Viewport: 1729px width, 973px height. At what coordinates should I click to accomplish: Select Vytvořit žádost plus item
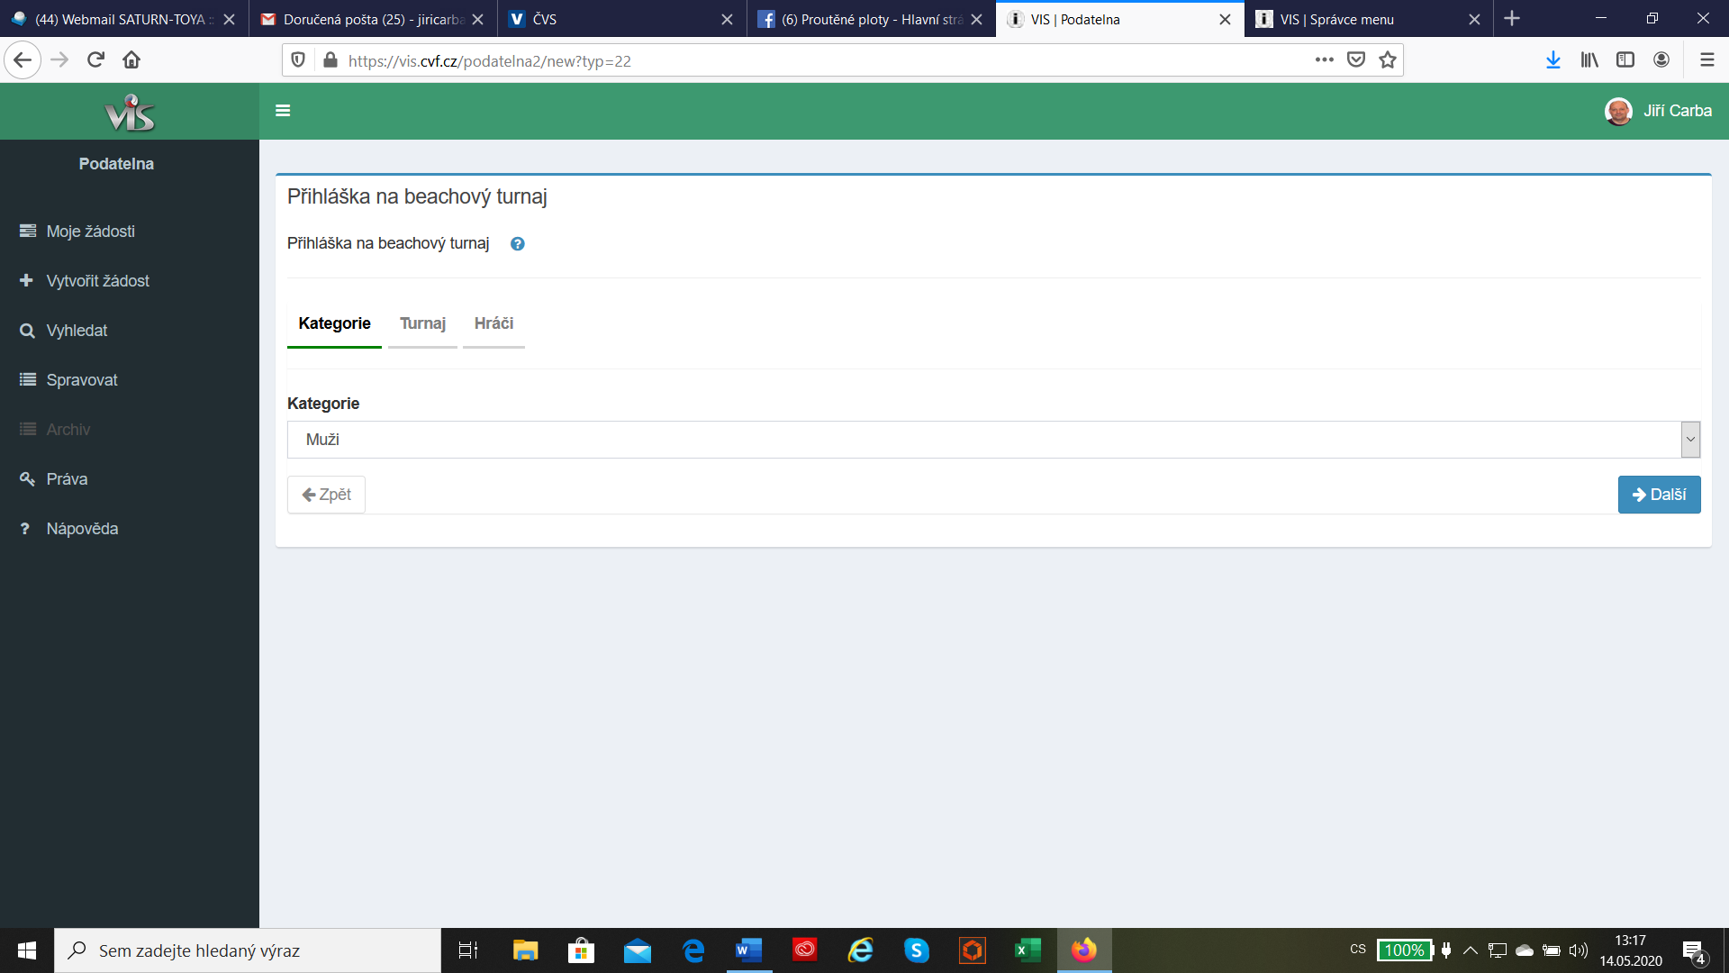pos(97,281)
